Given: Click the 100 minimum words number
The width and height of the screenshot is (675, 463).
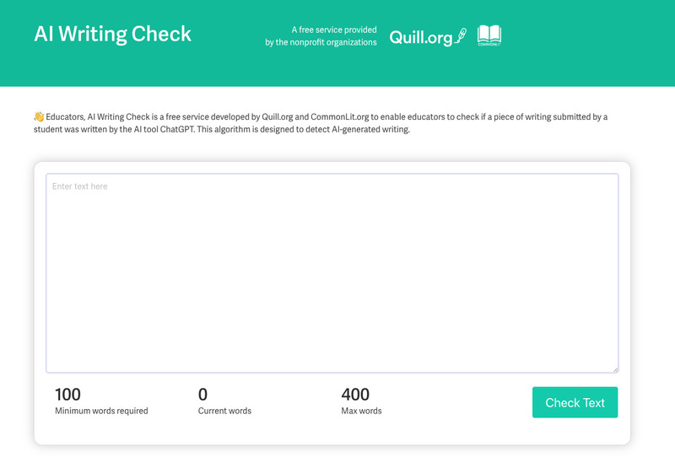Looking at the screenshot, I should (67, 394).
